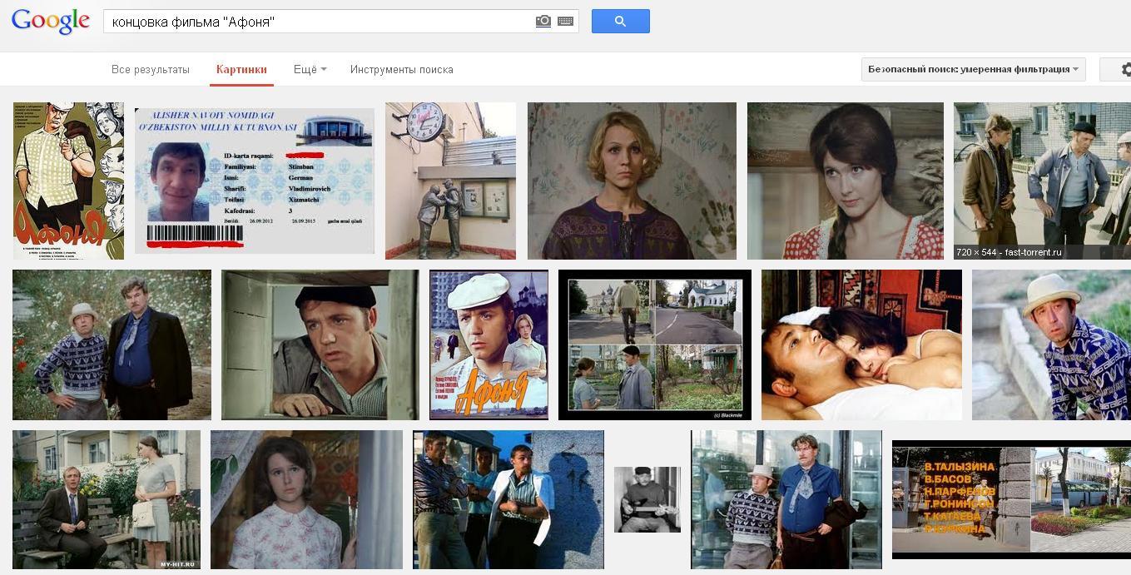
Task: Open the Uzbekistan library ID card image
Action: point(255,181)
